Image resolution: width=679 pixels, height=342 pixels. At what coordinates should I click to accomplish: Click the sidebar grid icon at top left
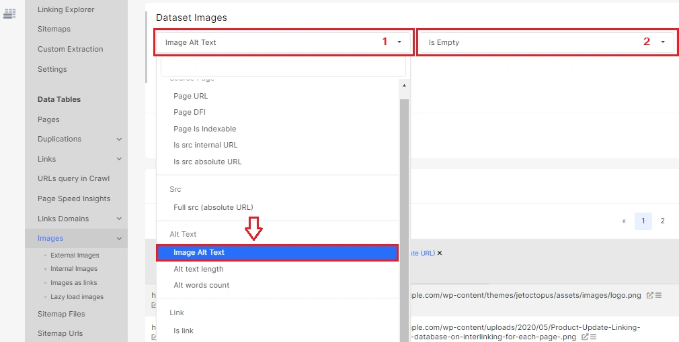click(x=9, y=13)
